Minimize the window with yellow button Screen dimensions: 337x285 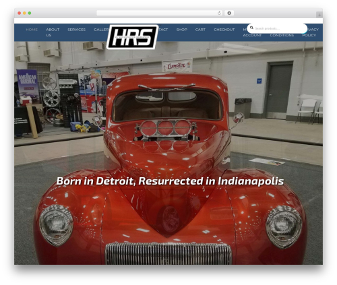(x=24, y=13)
